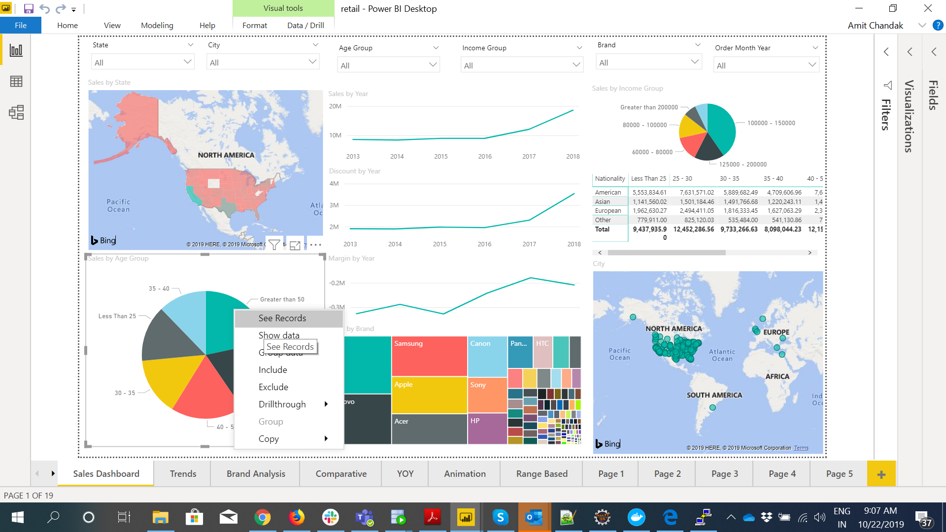Screen dimensions: 946x532
Task: Open the Model relationships view icon
Action: [x=16, y=112]
